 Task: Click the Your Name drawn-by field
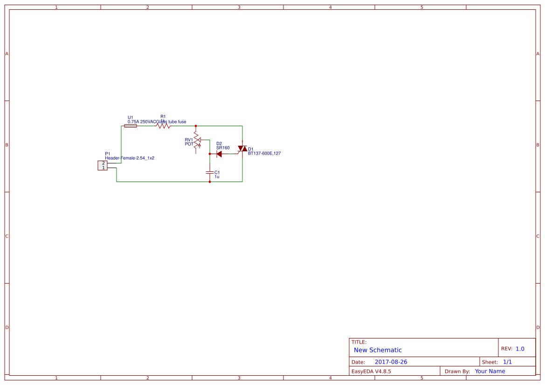490,371
